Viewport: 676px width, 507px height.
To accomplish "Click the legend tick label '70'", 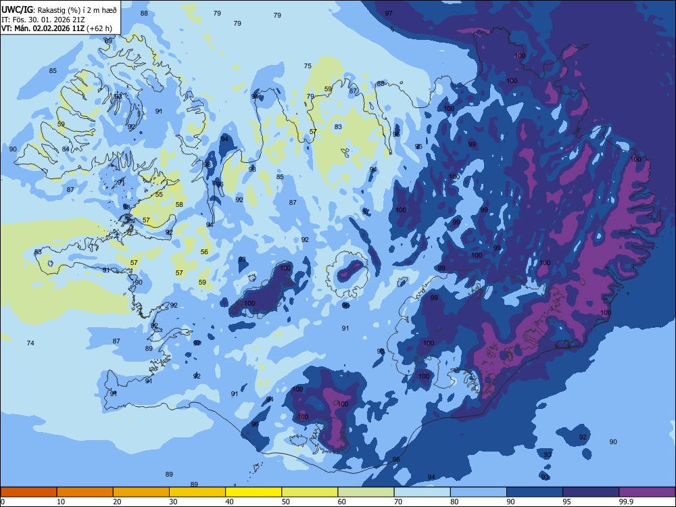I will click(x=398, y=502).
